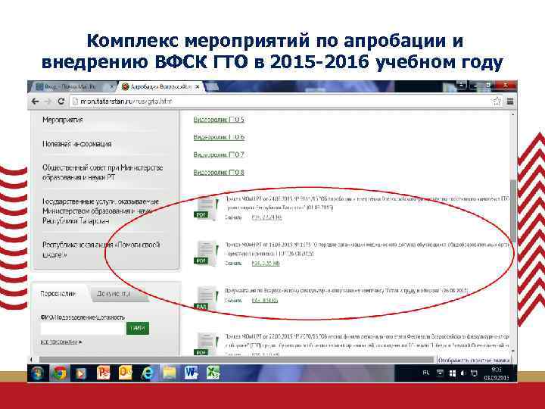Click the green Найти button
The image size is (545, 409).
(138, 328)
